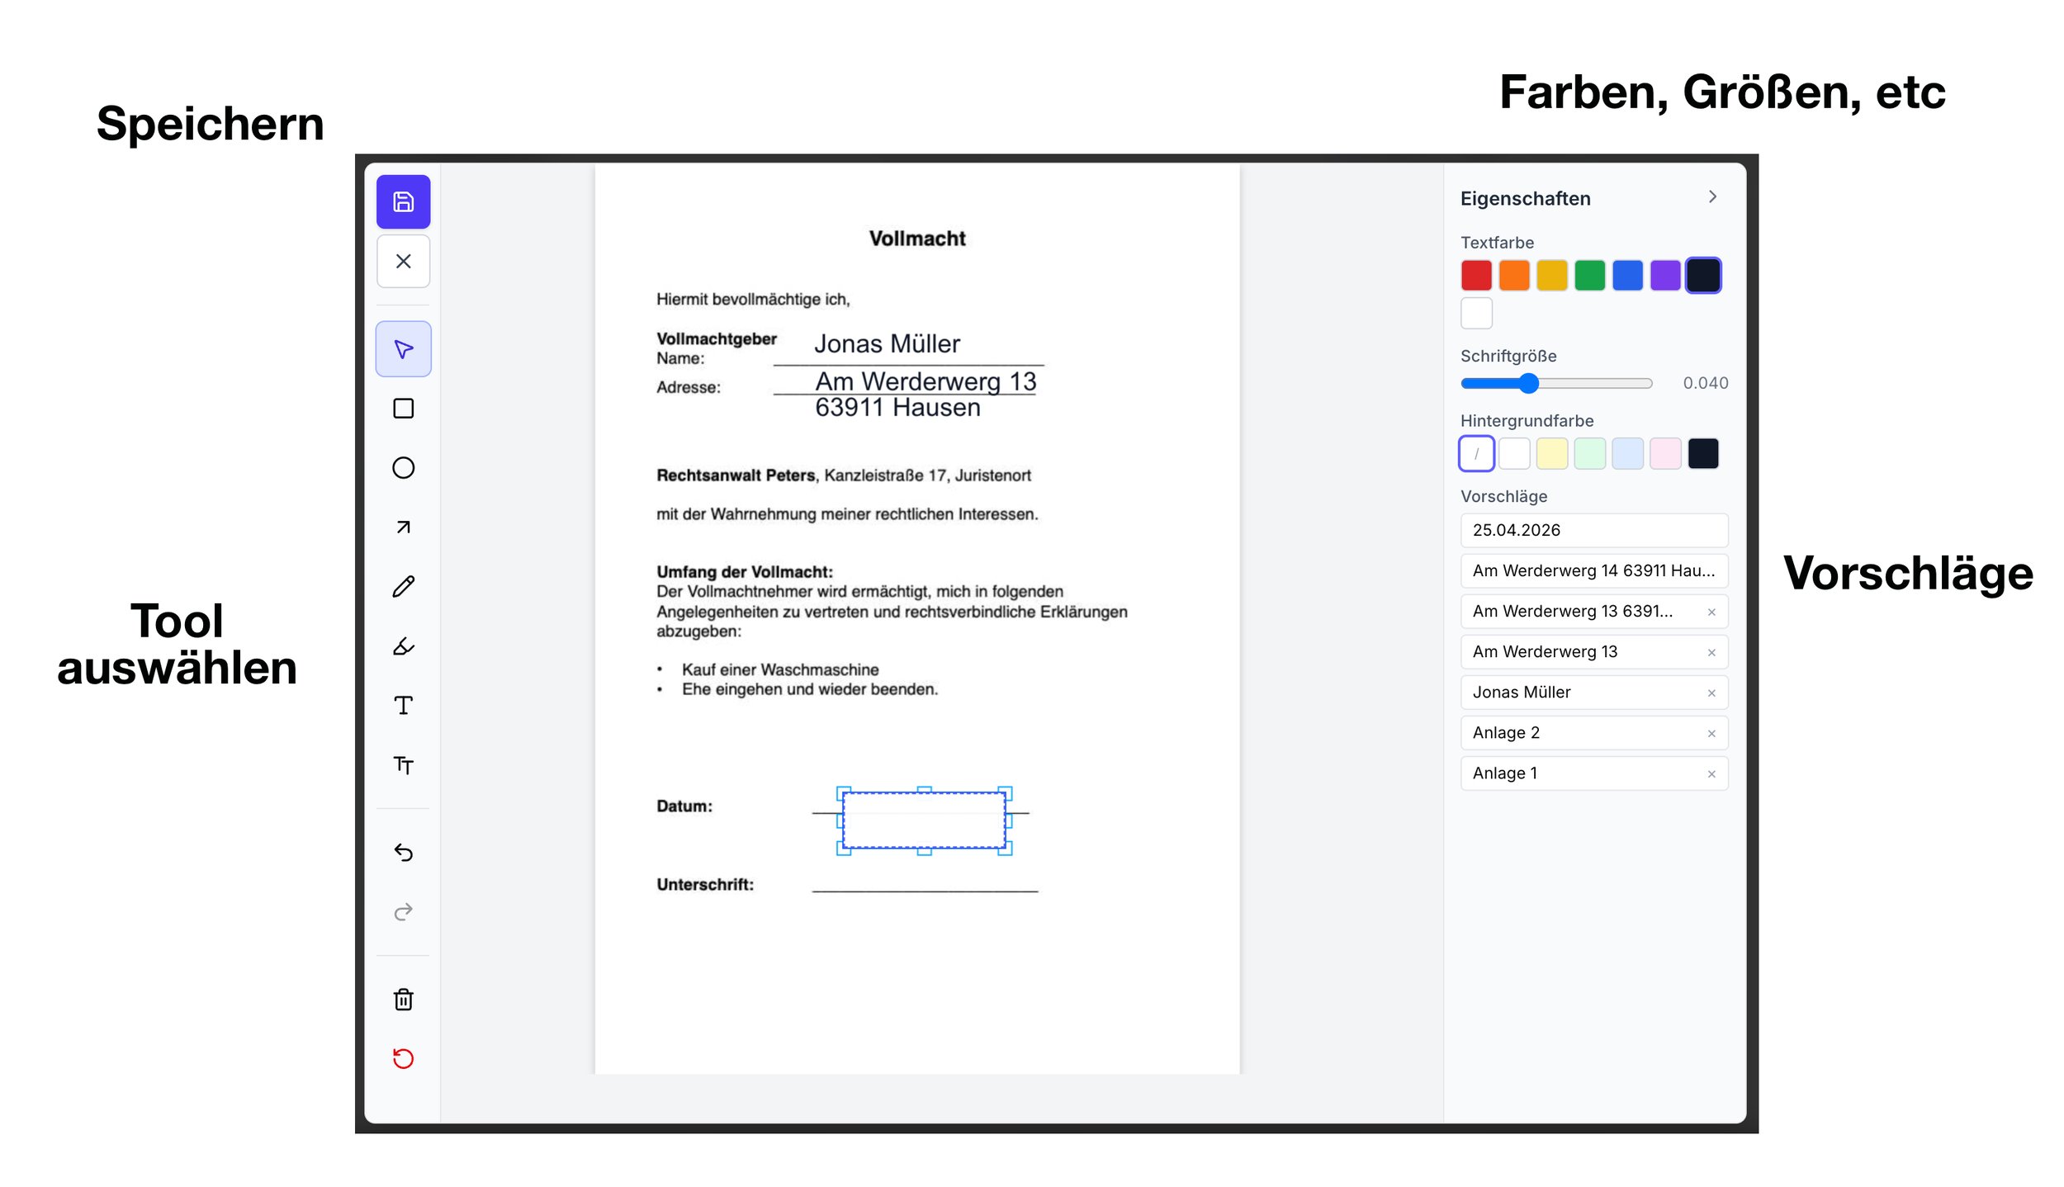
Task: Choose the red Textfarbe swatch
Action: coord(1476,275)
